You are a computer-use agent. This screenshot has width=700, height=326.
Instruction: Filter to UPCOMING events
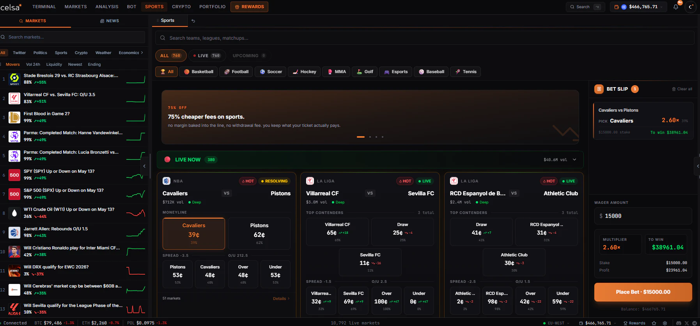pos(249,56)
